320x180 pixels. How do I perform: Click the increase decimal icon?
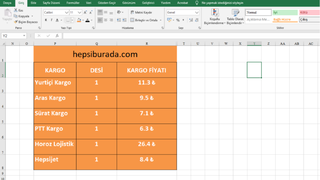point(191,20)
